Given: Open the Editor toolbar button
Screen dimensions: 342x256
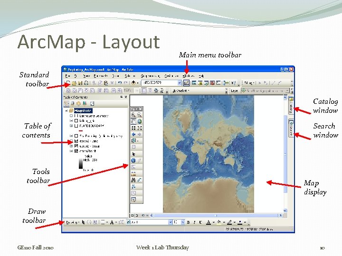Looking at the screenshot, I should 186,83.
